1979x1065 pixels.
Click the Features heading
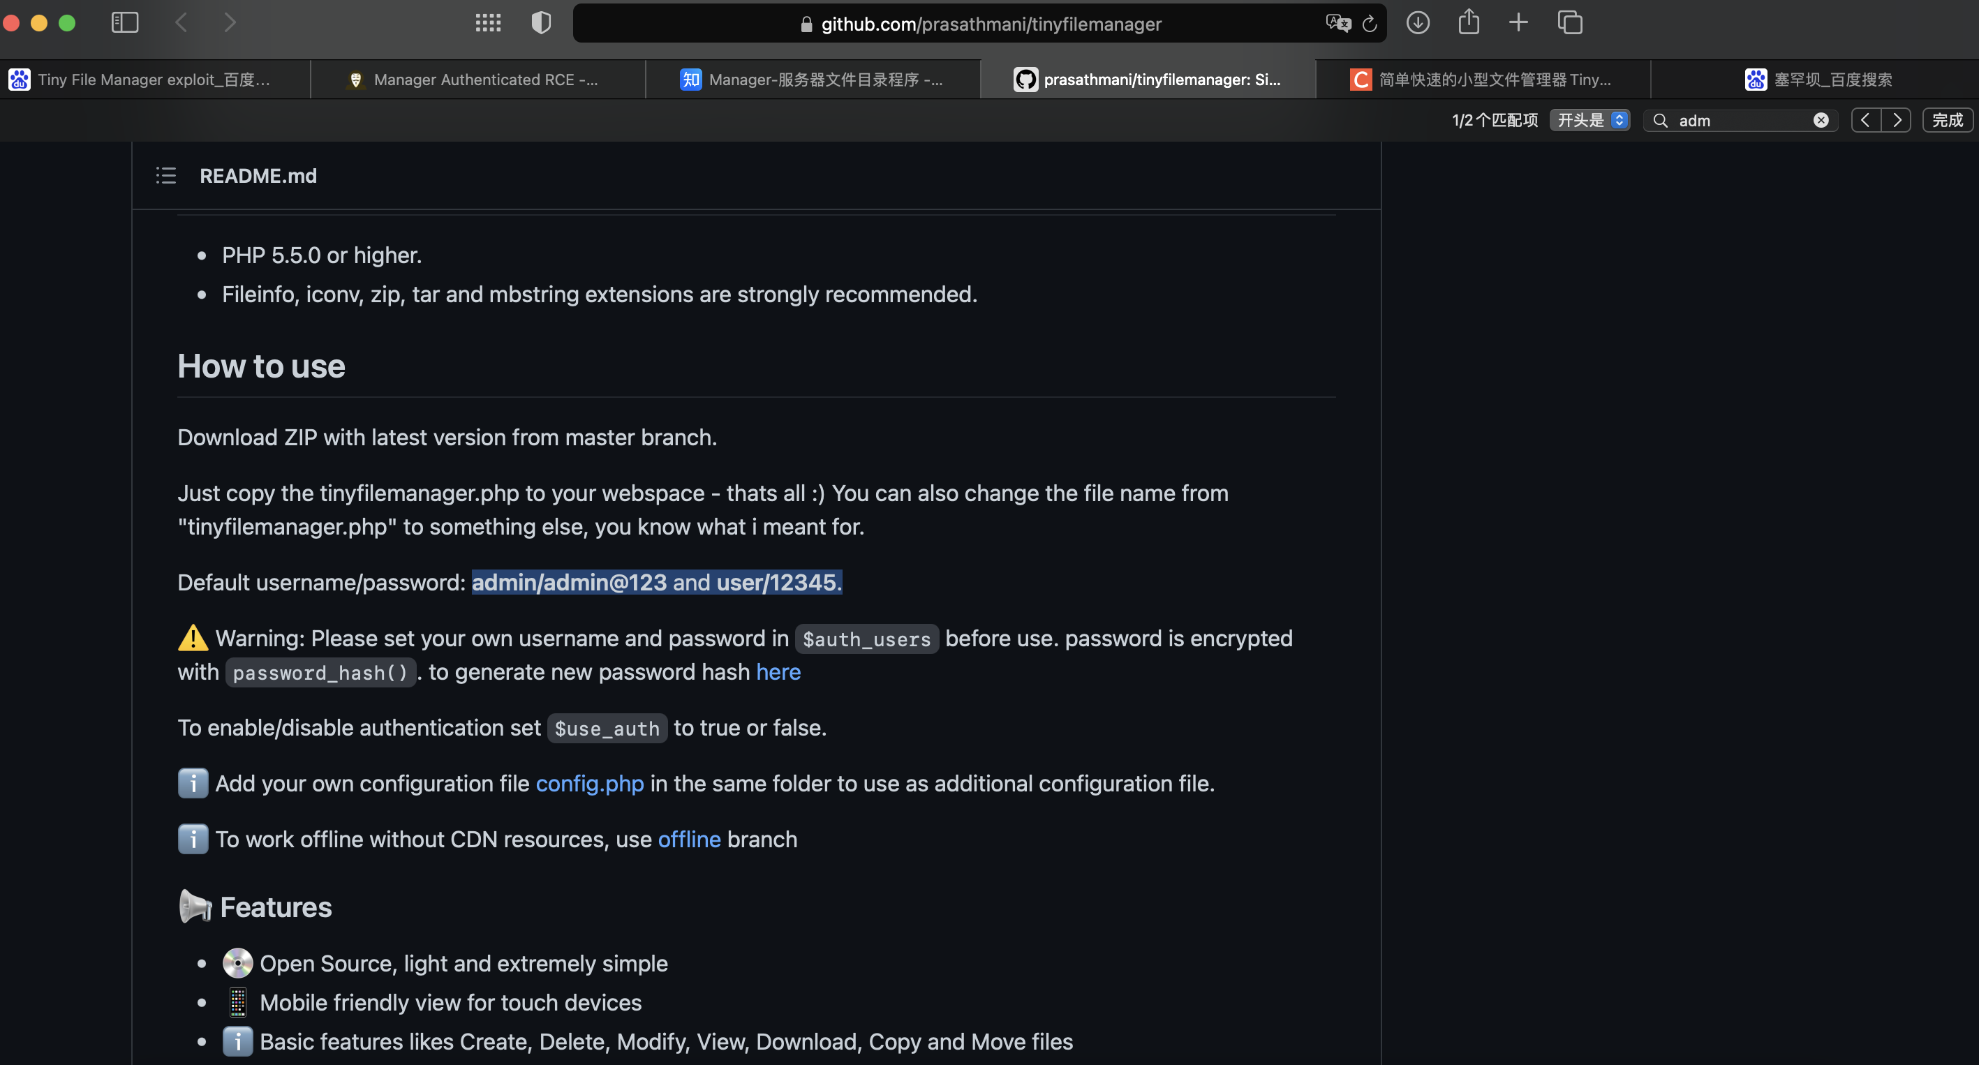click(x=276, y=907)
